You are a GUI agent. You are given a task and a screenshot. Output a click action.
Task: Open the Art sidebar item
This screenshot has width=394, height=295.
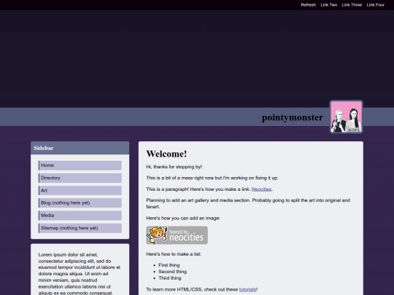click(80, 191)
